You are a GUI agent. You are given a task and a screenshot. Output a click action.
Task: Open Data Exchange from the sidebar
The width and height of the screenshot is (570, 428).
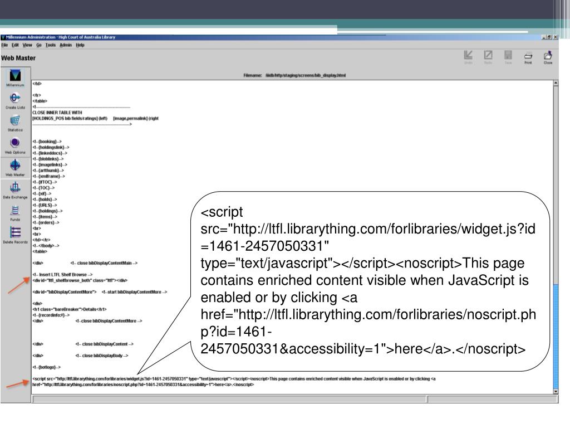click(x=15, y=191)
